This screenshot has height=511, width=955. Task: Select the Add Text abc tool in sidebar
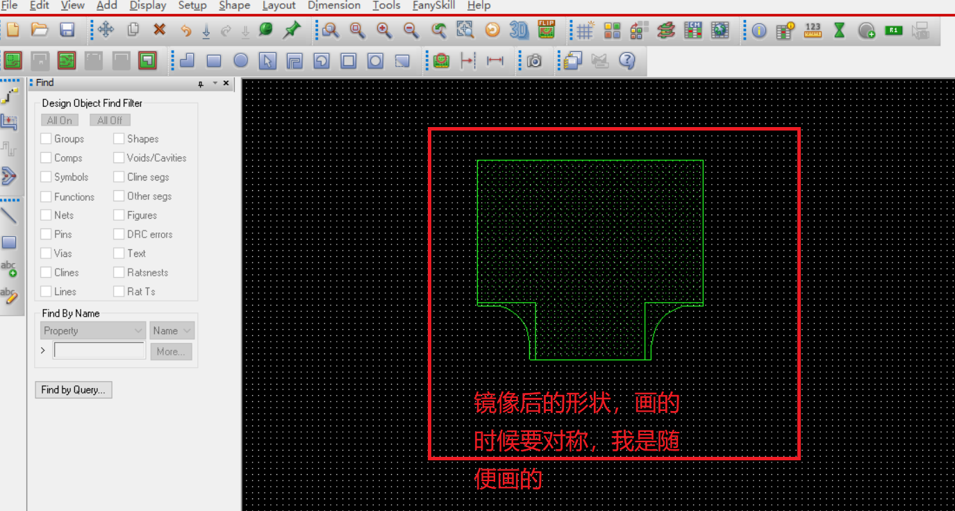(8, 268)
